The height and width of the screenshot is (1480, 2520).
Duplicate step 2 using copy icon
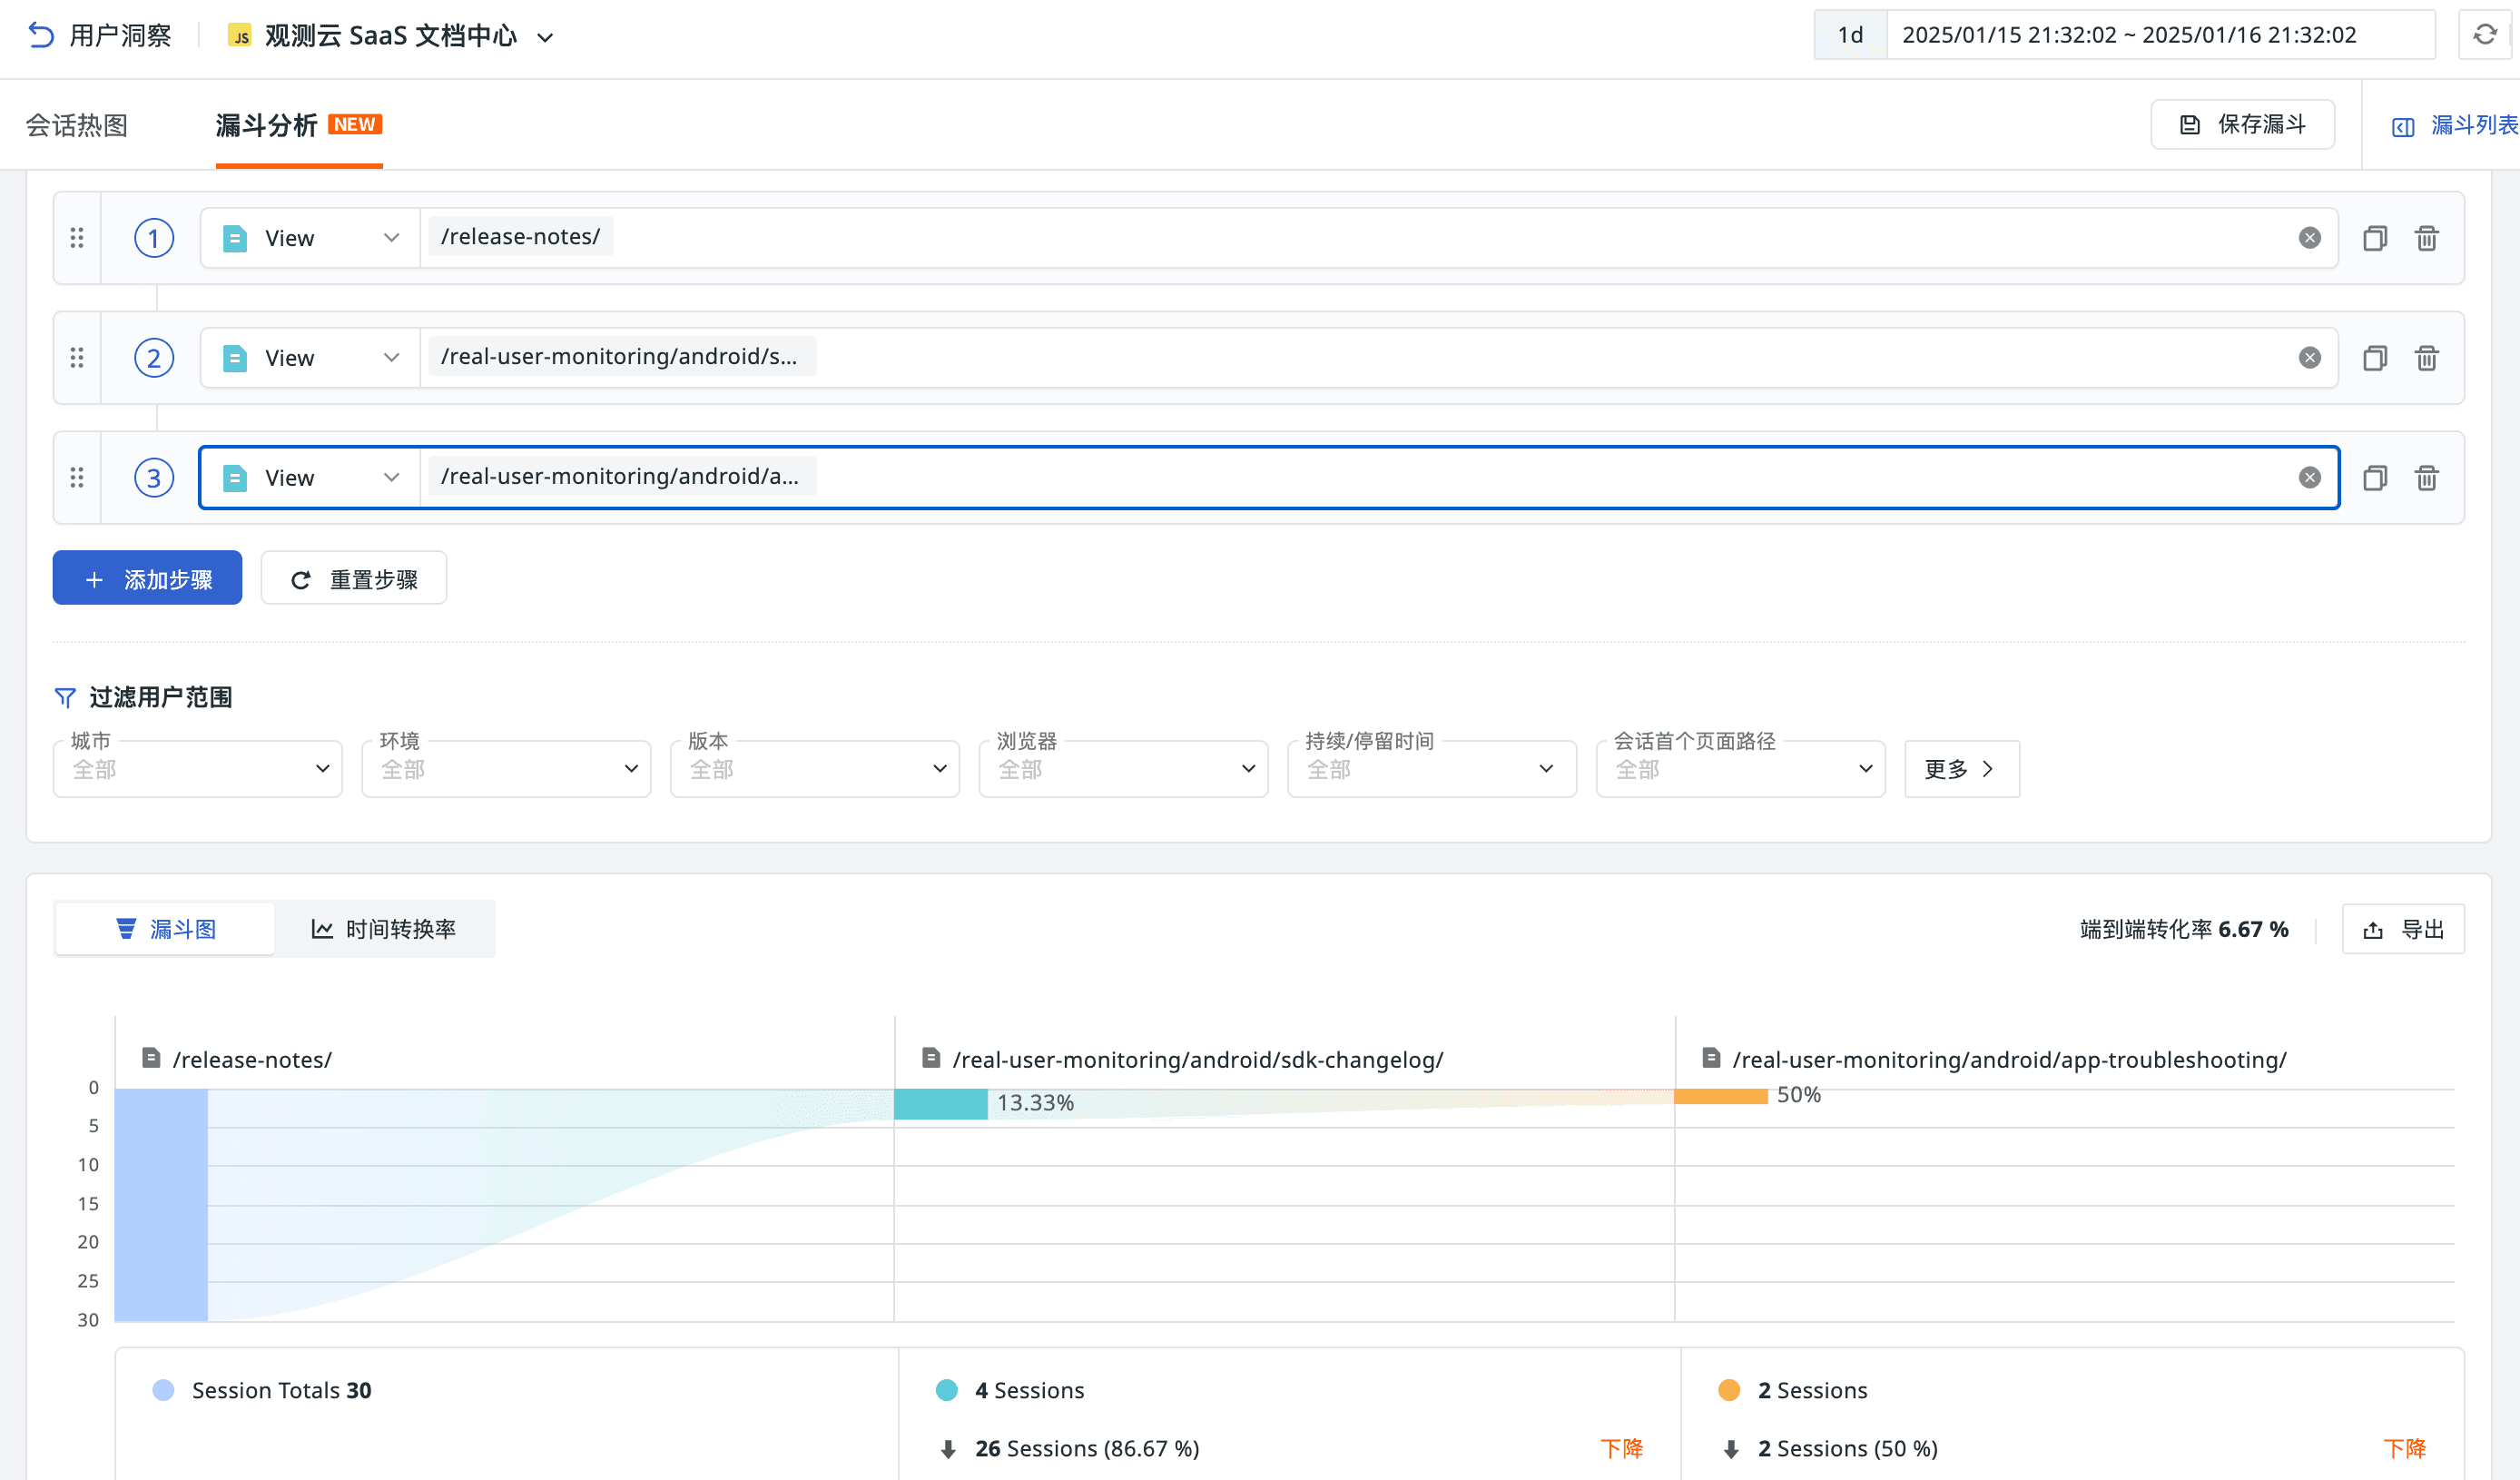coord(2374,358)
